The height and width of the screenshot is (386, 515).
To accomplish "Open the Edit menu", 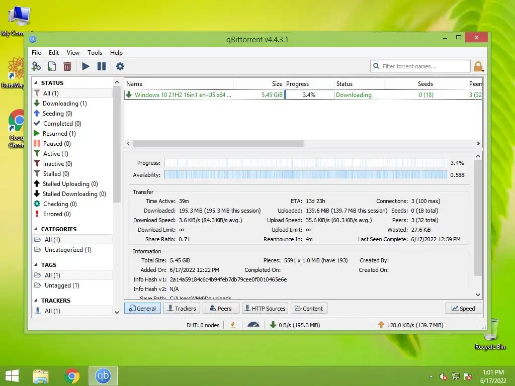I will click(x=53, y=52).
